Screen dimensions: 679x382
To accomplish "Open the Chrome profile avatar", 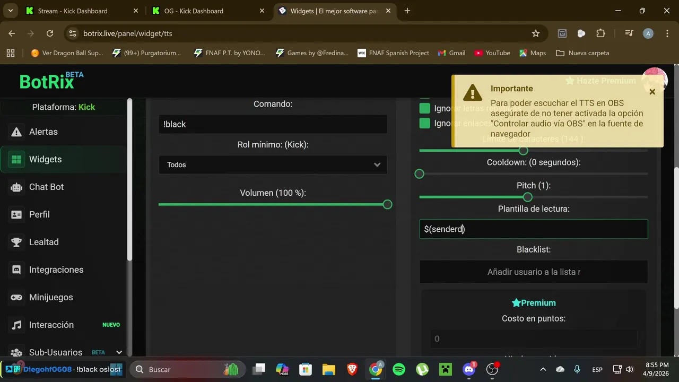I will click(648, 33).
